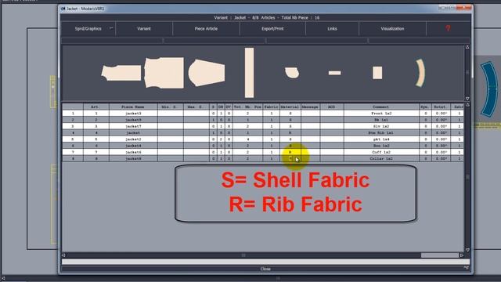This screenshot has height=282, width=501.
Task: Open the Visualization menu
Action: [392, 29]
